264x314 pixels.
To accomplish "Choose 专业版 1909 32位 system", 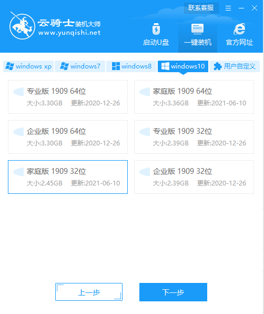I will [194, 137].
